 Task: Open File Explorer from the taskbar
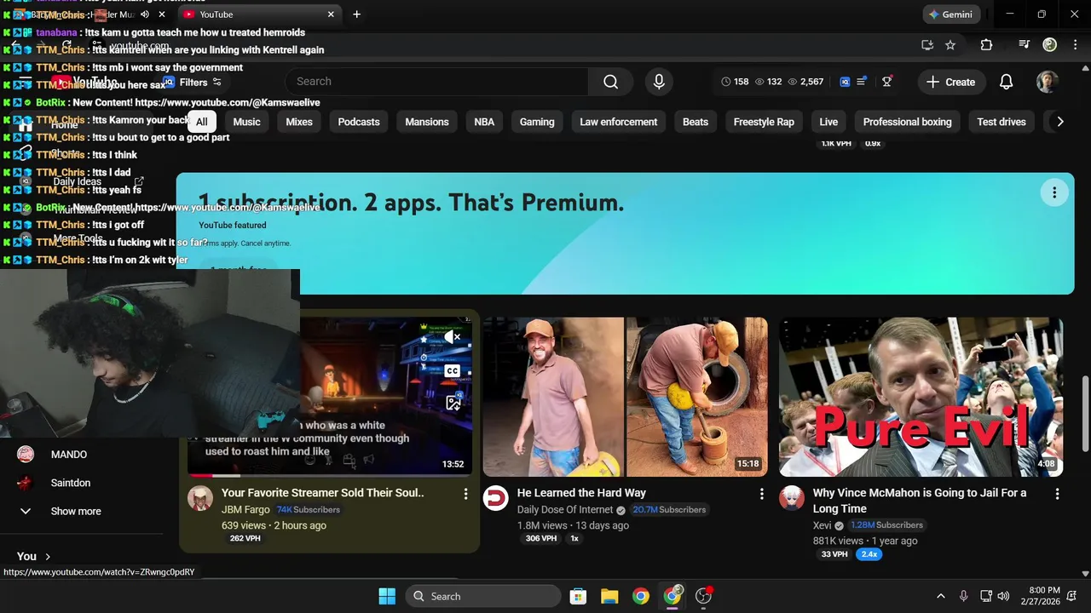click(609, 596)
